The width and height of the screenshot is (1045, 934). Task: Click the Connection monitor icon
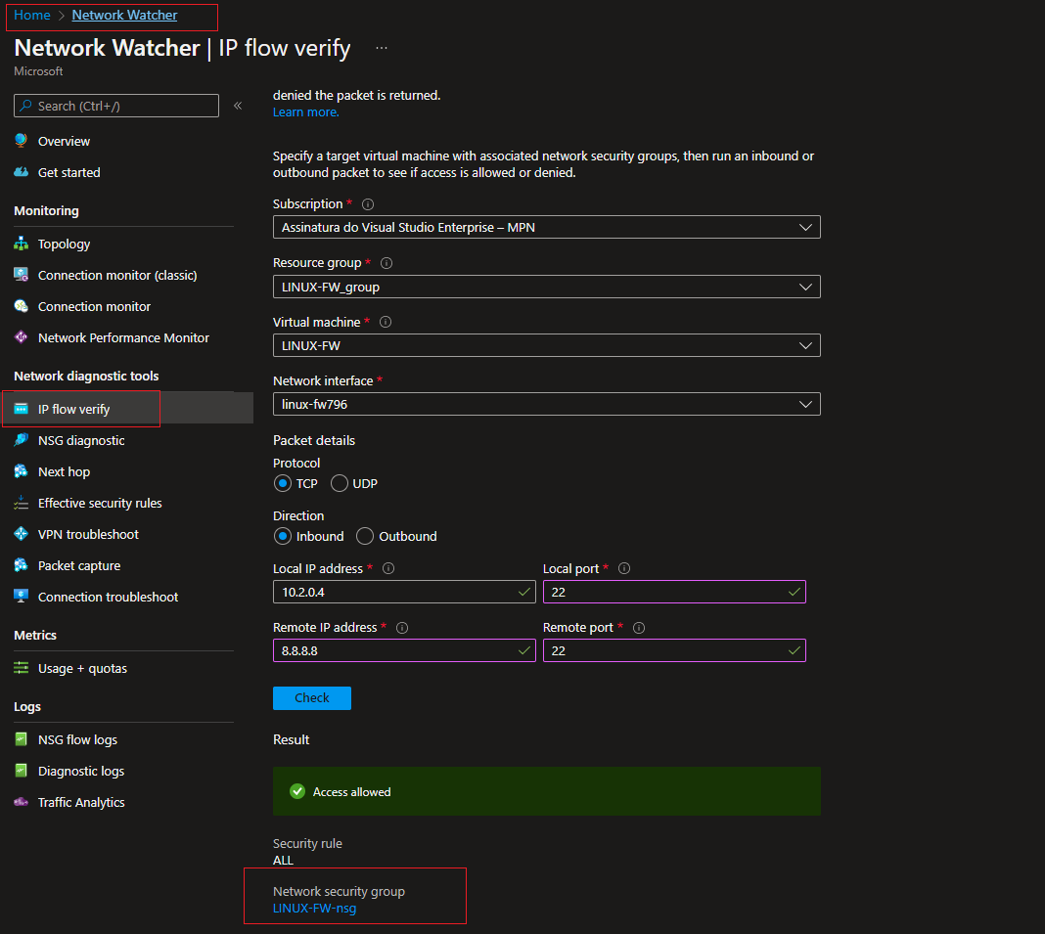[x=22, y=306]
